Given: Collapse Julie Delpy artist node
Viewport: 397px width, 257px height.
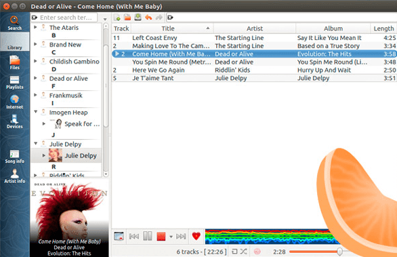Looking at the screenshot, I should 35,144.
